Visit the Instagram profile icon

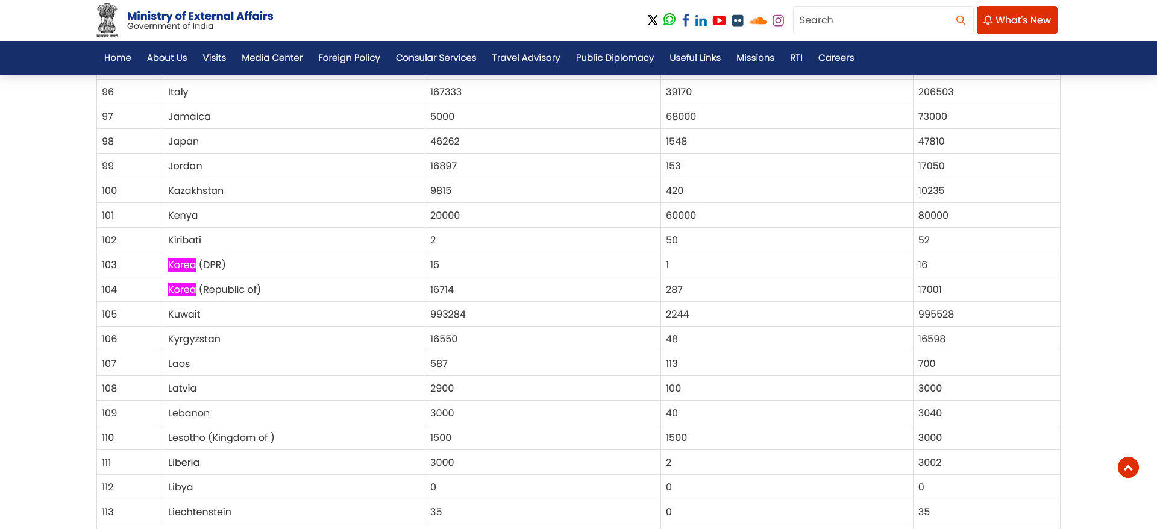pos(779,20)
